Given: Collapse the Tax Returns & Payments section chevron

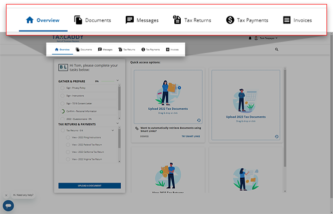Looking at the screenshot, I should click(x=118, y=123).
